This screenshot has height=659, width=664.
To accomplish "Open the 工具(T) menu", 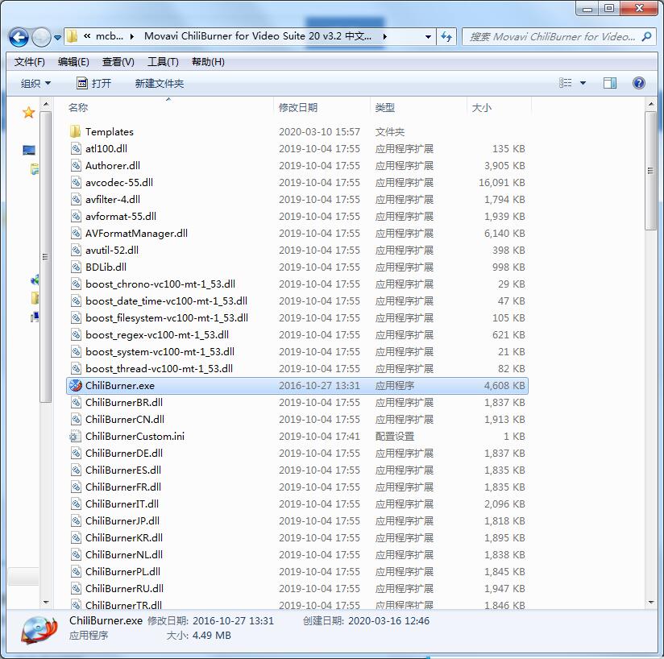I will tap(162, 62).
